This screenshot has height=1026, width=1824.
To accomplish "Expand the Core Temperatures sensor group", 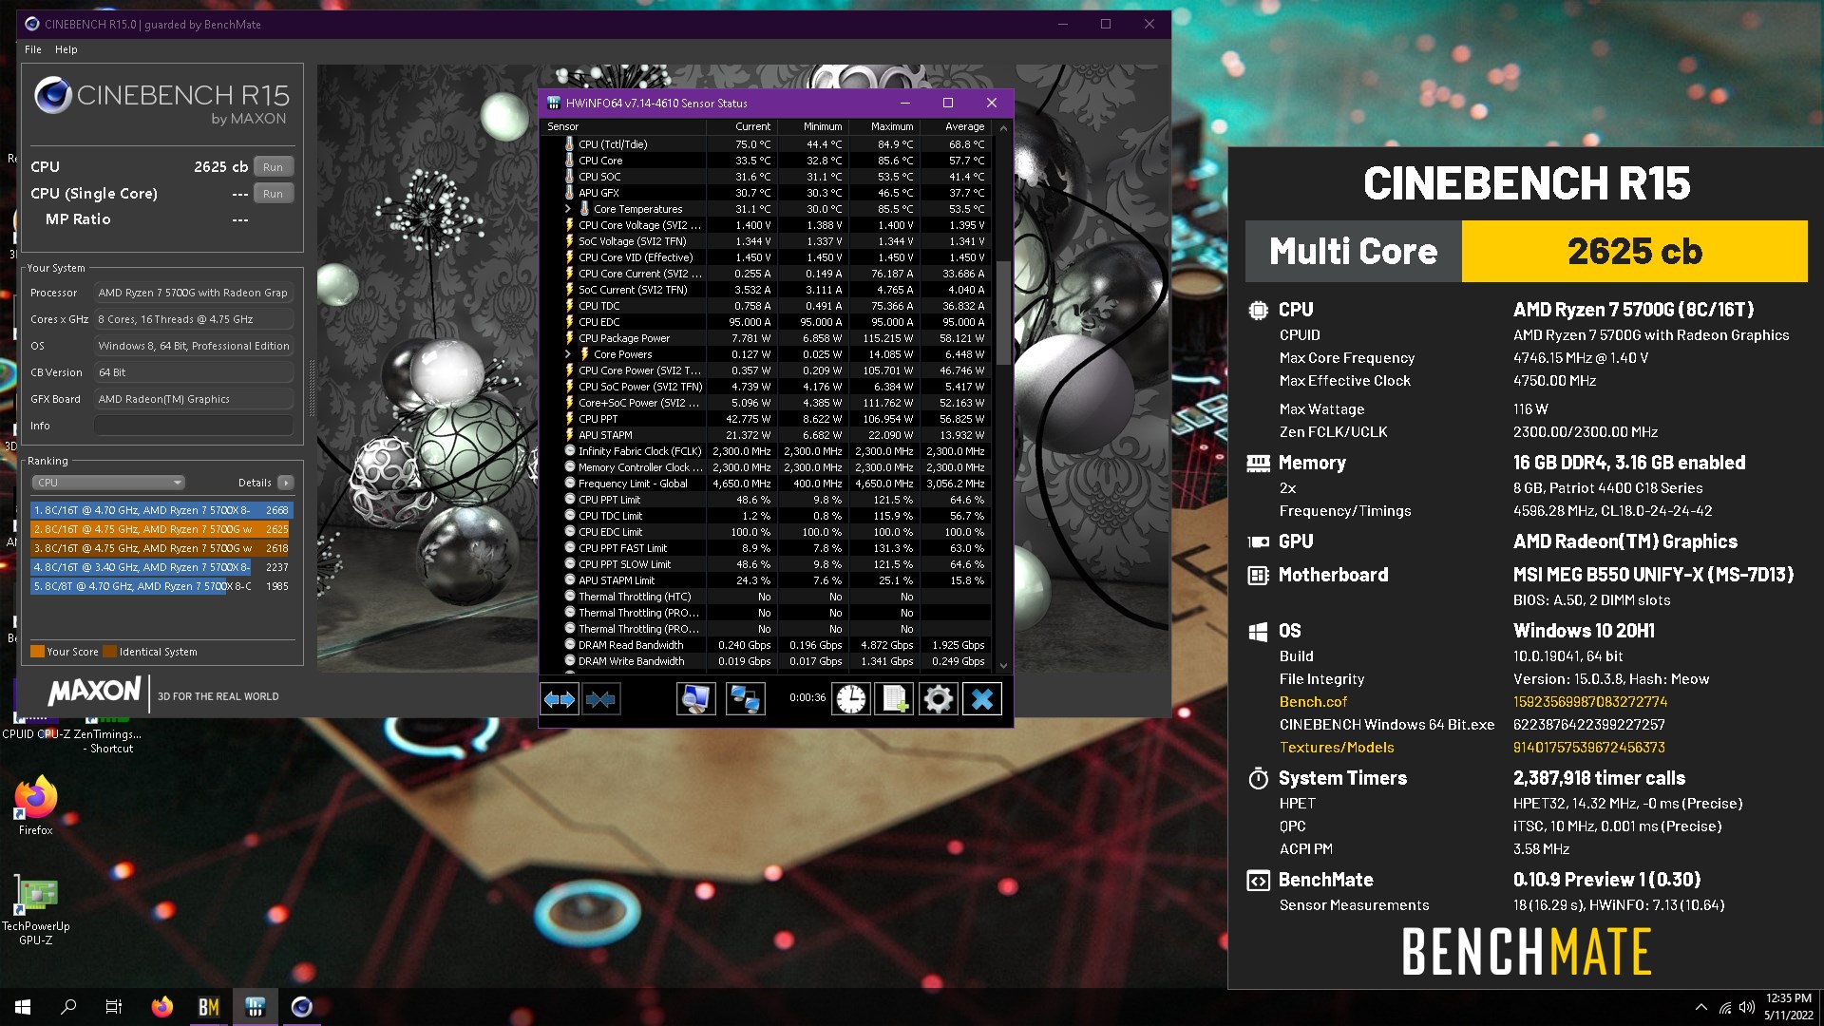I will [568, 209].
